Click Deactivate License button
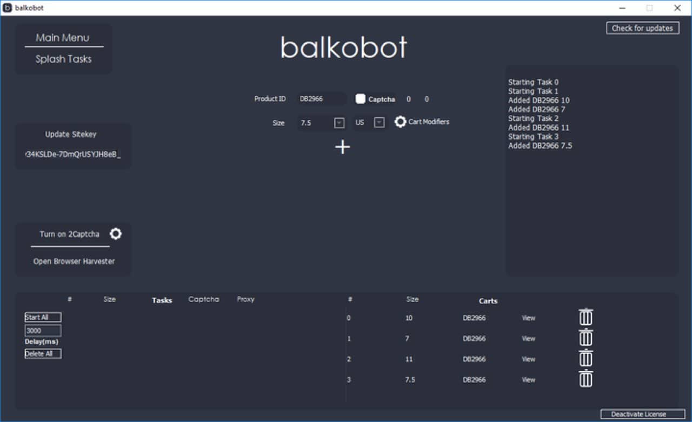 [x=643, y=414]
